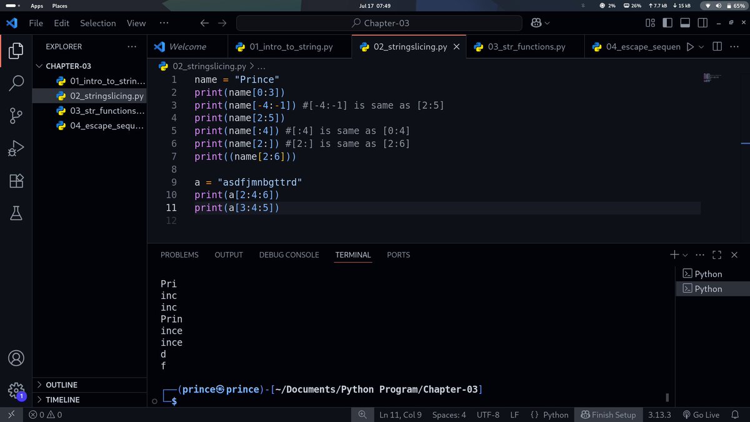Switch to the PROBLEMS panel tab
This screenshot has width=750, height=422.
click(179, 255)
